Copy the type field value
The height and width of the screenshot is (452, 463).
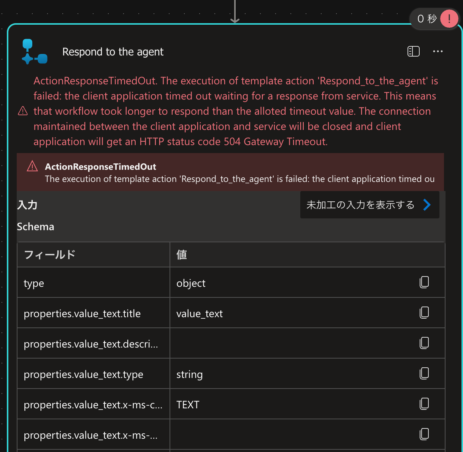pyautogui.click(x=424, y=282)
